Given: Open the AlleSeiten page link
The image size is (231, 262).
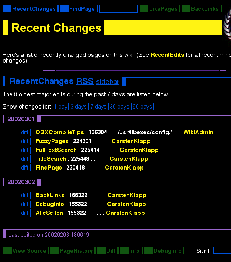Looking at the screenshot, I should tap(49, 213).
